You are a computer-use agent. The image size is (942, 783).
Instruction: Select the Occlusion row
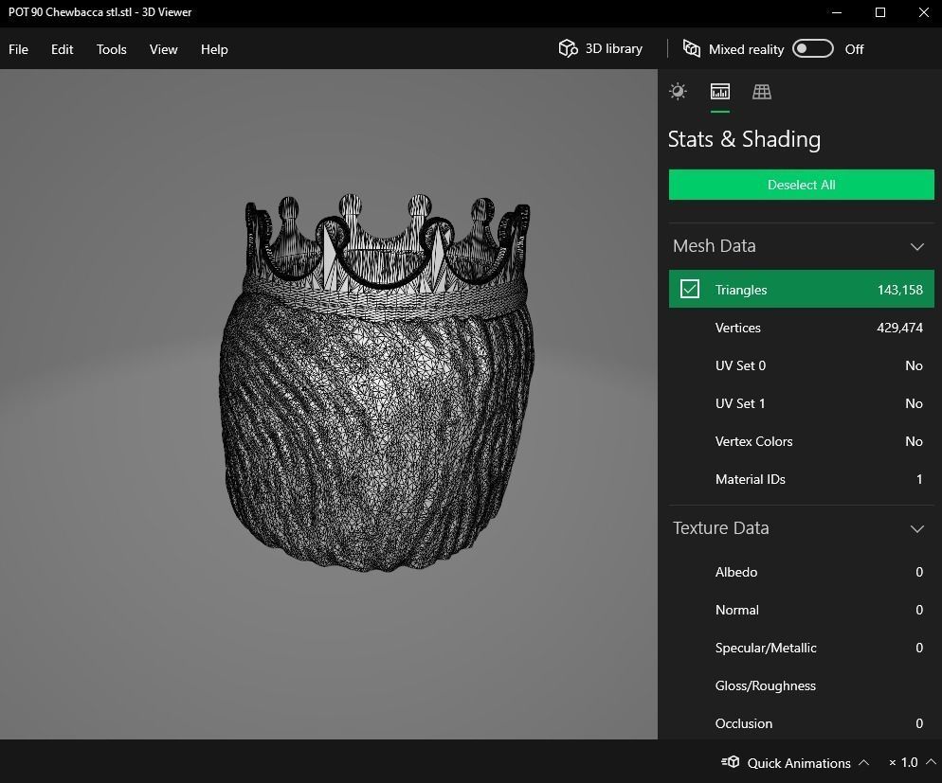[802, 723]
